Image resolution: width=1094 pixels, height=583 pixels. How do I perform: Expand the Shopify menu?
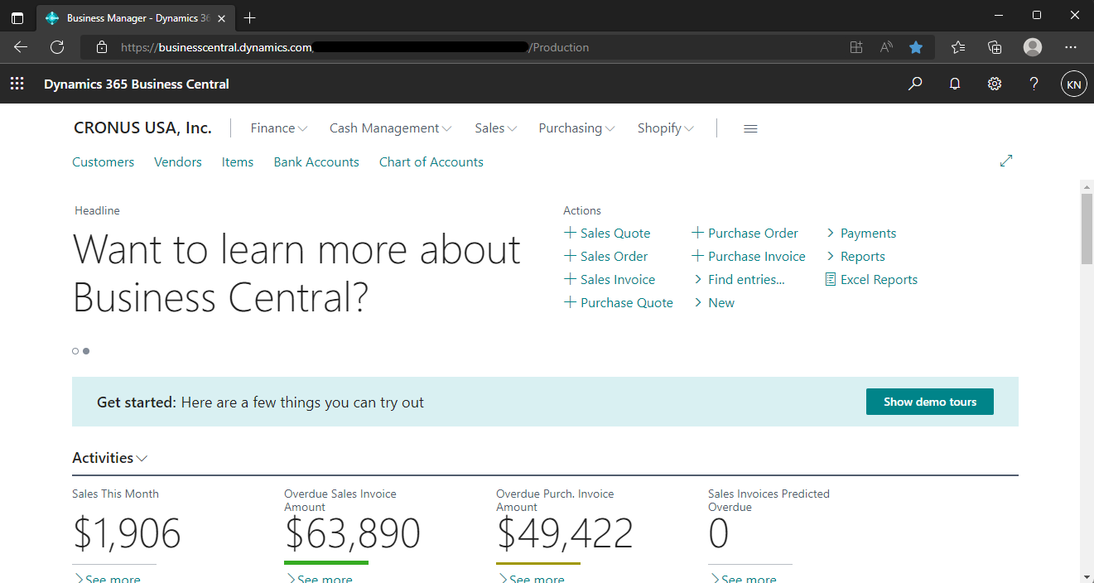coord(666,128)
